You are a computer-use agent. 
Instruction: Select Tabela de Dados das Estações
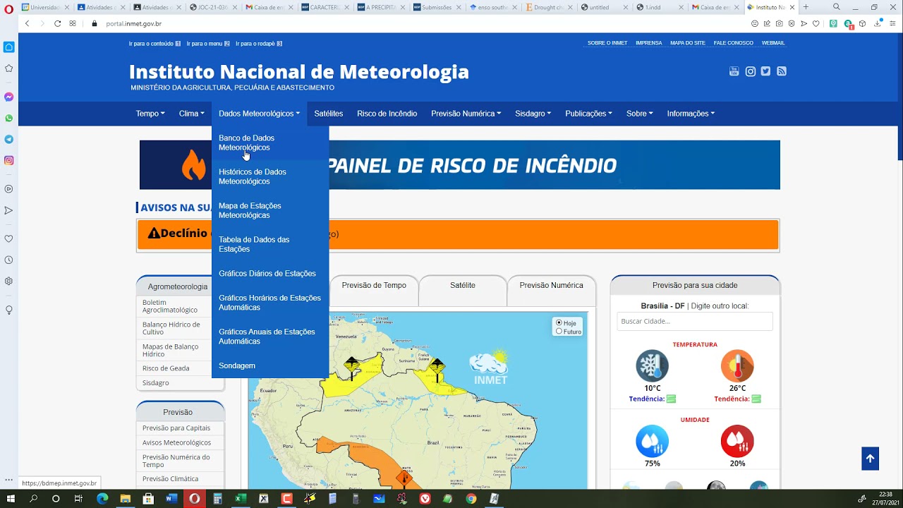point(270,244)
